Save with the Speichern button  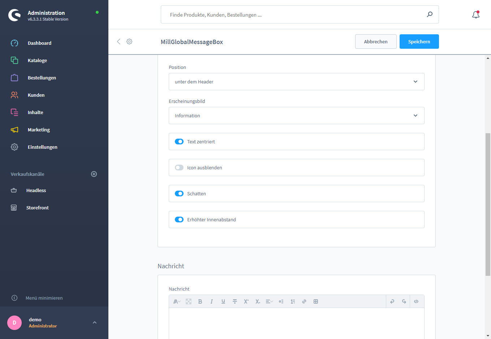point(419,42)
